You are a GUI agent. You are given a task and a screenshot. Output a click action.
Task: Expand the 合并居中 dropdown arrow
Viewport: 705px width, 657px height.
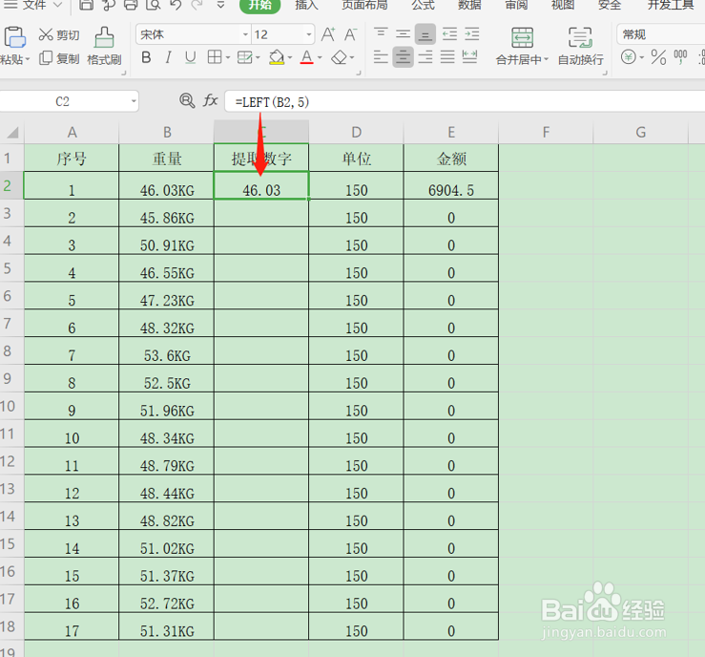(x=547, y=59)
